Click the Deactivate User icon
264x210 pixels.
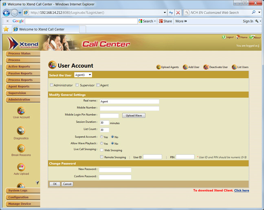click(206, 67)
